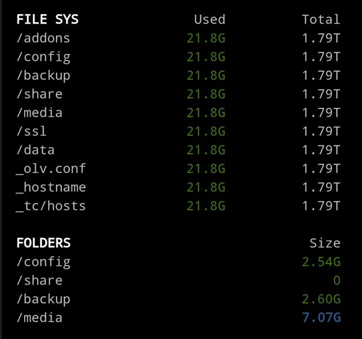Click the /backup file system row
This screenshot has height=339, width=362.
[x=178, y=75]
